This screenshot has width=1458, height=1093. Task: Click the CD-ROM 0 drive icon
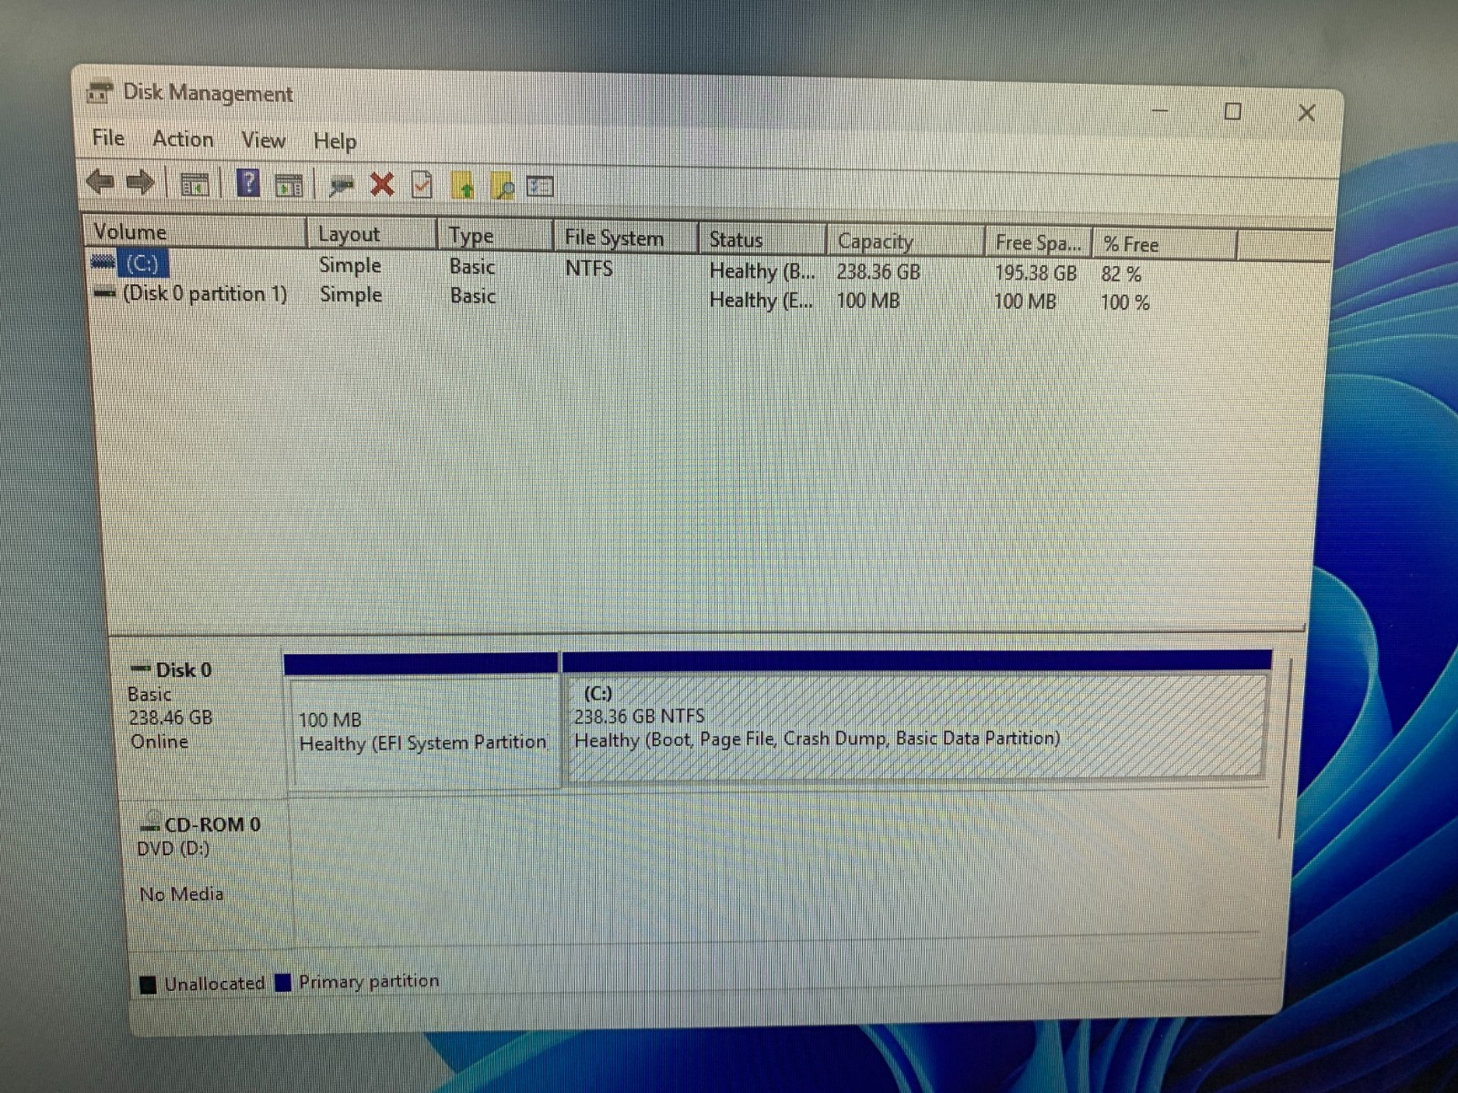pyautogui.click(x=150, y=822)
